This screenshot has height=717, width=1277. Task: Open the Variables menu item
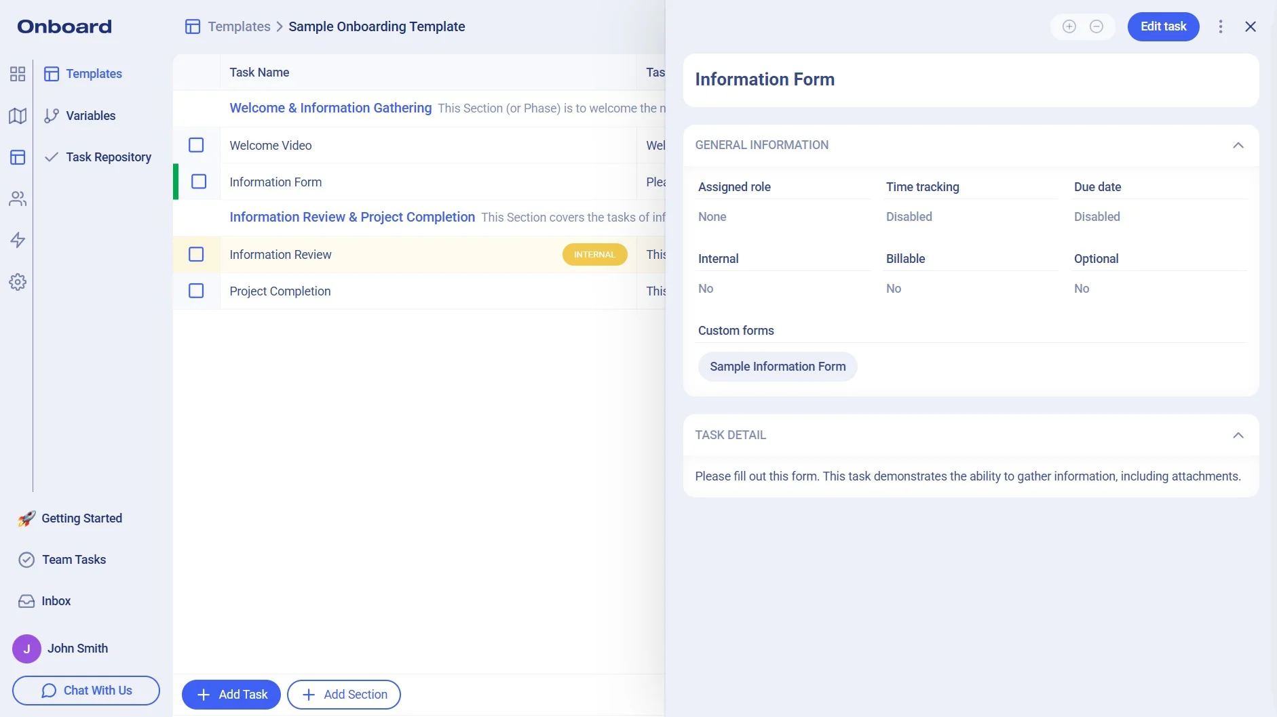pos(90,116)
